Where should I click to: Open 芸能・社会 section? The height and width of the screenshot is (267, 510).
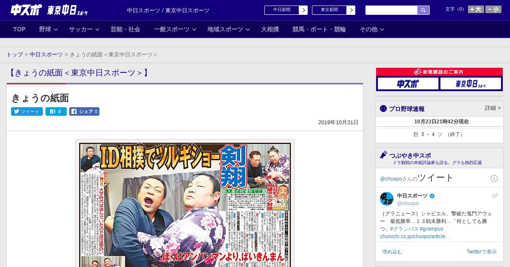point(125,29)
